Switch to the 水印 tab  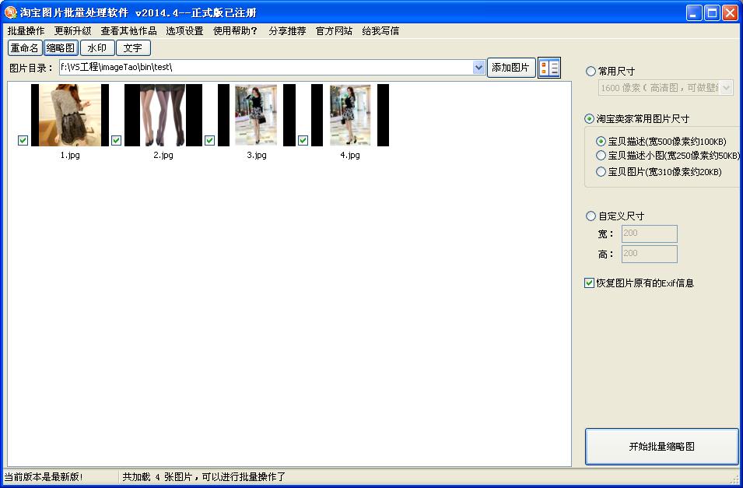tap(97, 48)
